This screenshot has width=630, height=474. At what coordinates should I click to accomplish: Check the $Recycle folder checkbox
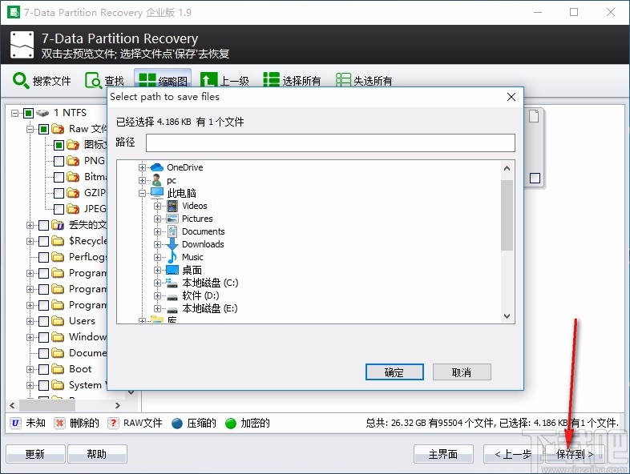click(x=43, y=241)
